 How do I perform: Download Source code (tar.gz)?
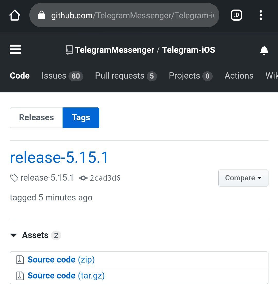click(x=66, y=276)
